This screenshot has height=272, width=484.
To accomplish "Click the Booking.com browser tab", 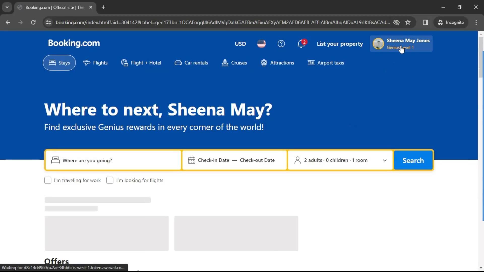I will [55, 7].
